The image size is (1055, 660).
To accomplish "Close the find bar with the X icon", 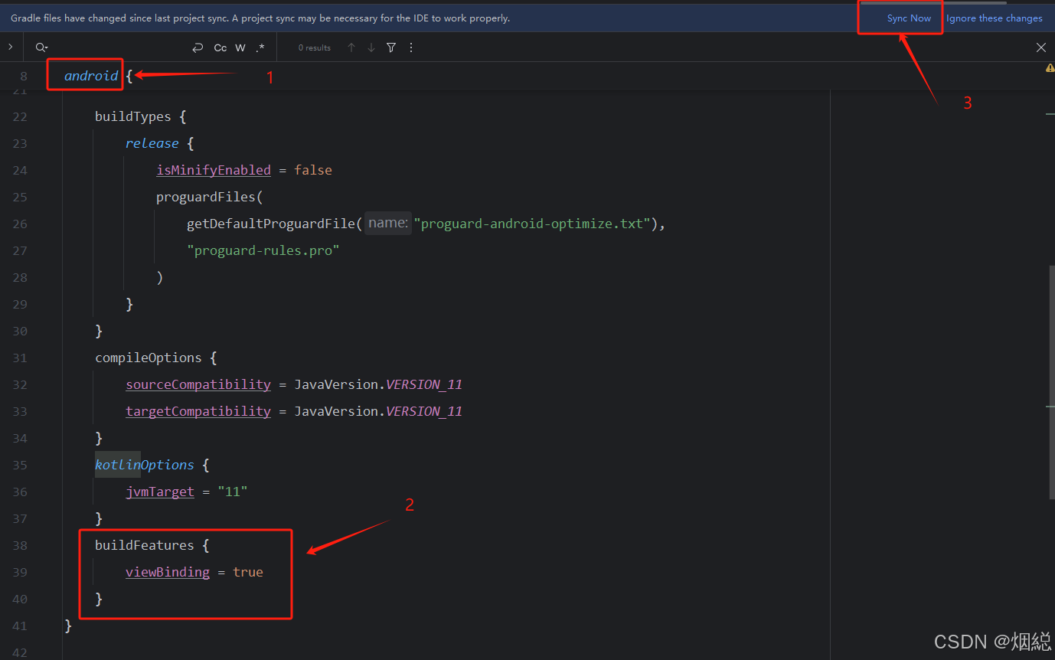I will tap(1041, 47).
